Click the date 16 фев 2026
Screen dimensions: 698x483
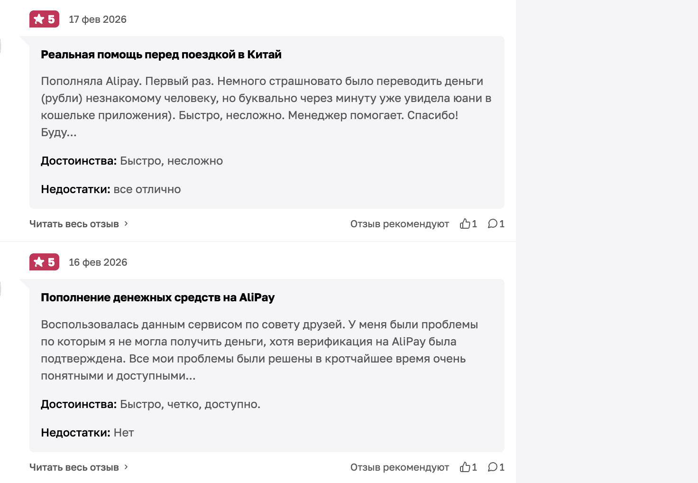pyautogui.click(x=98, y=262)
